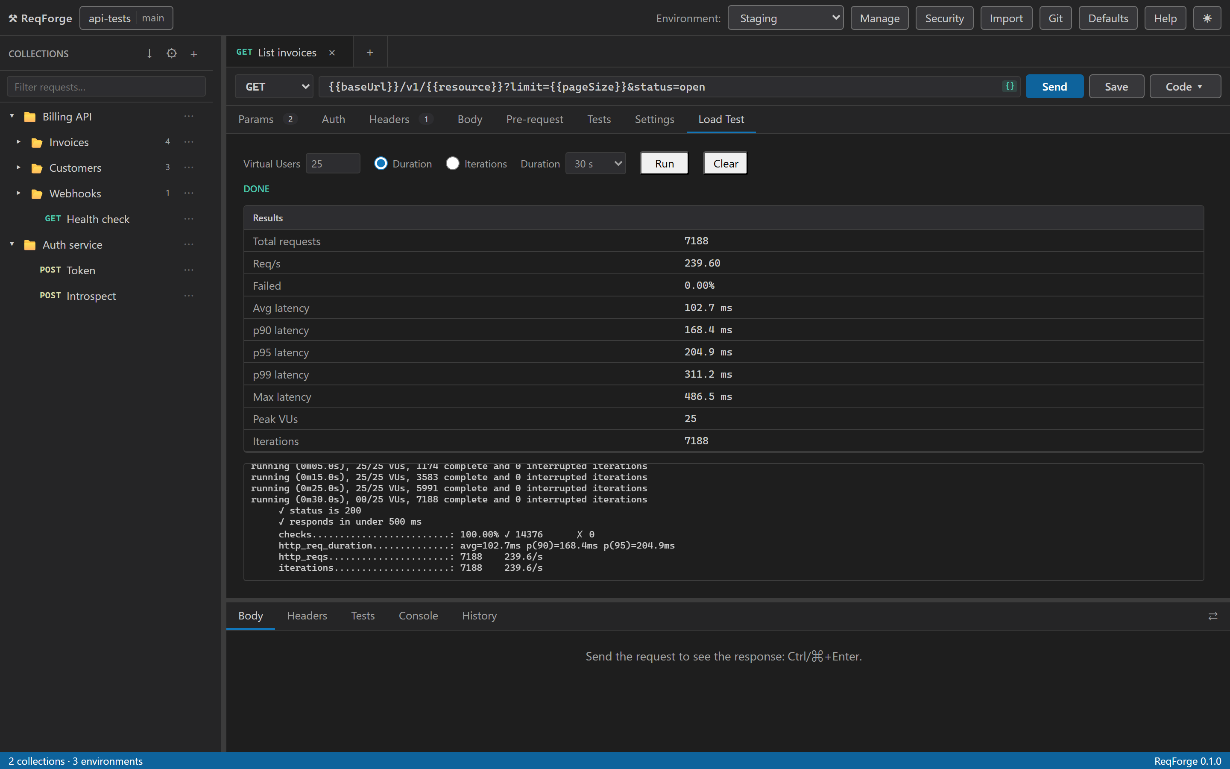Focus the Filter requests input
This screenshot has height=769, width=1230.
pos(106,86)
